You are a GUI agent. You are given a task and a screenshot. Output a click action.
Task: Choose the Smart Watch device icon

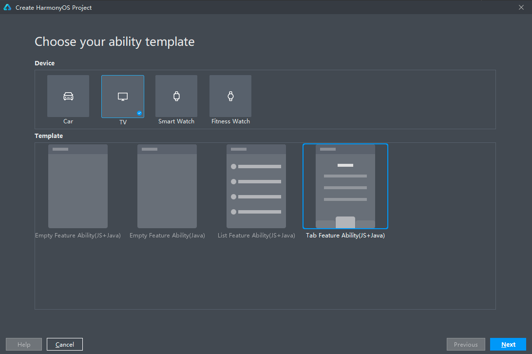176,96
